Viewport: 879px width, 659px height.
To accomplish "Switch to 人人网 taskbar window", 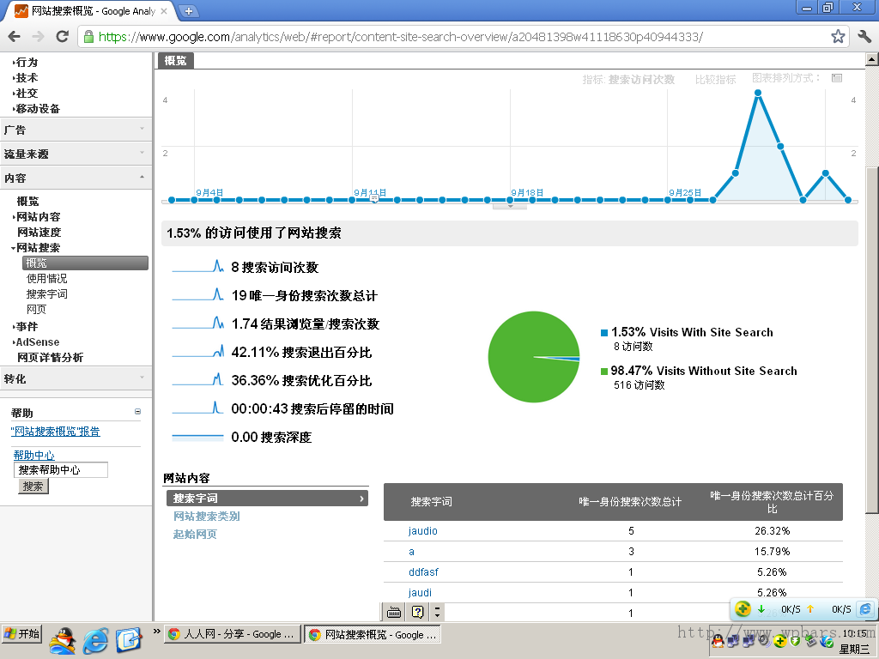I will coord(232,634).
